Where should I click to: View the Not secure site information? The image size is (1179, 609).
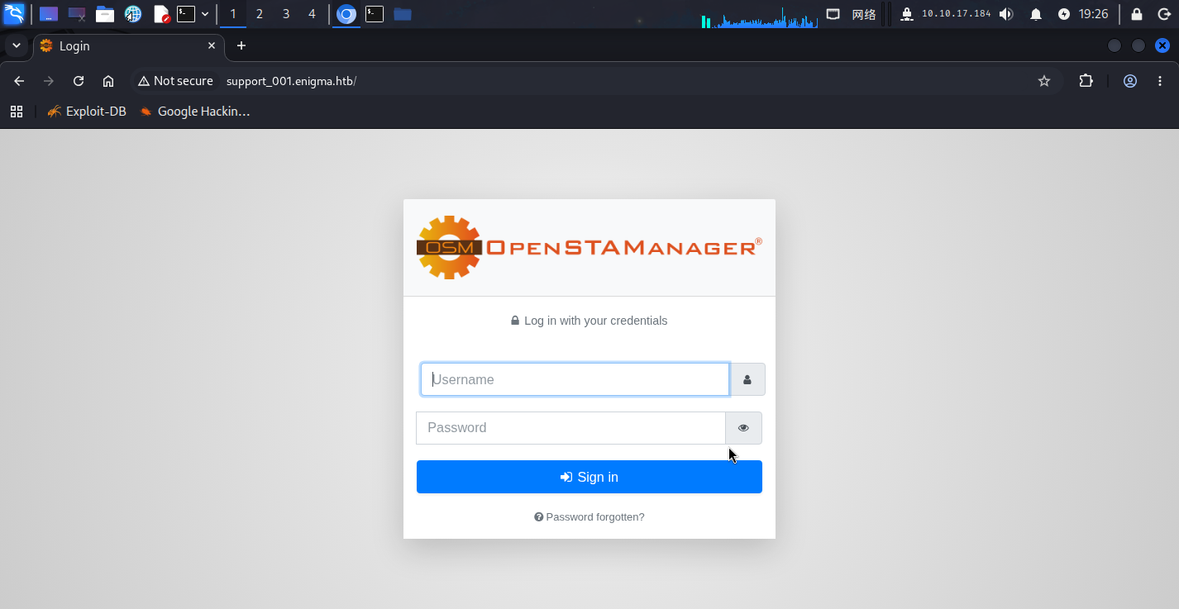[176, 81]
